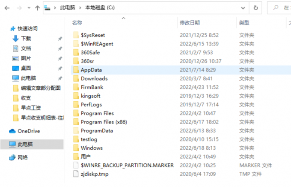This screenshot has width=291, height=187.
Task: Select the 360sr folder icon
Action: pyautogui.click(x=76, y=61)
